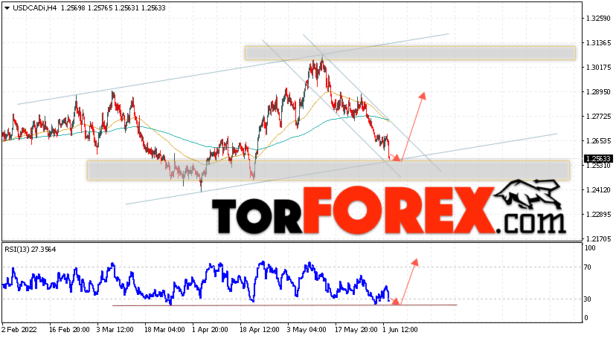Select the 1.22895 price axis label

(598, 215)
